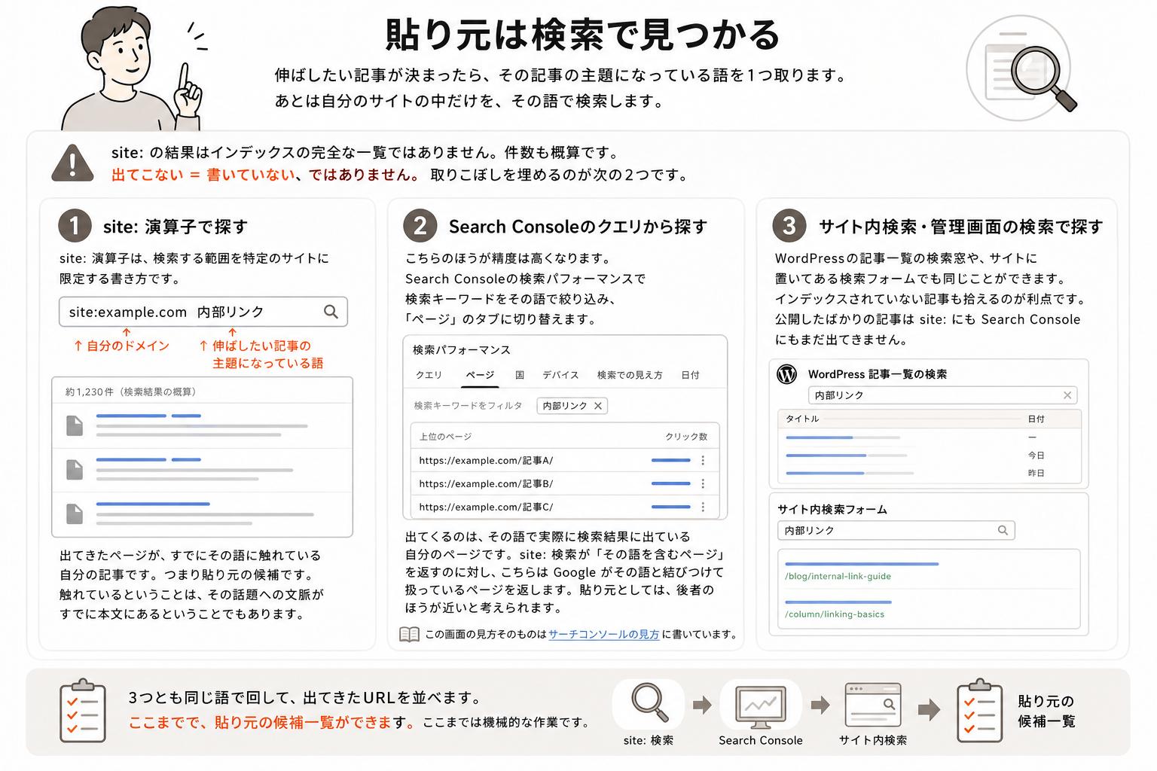Open the three-dot menu for 記事B row
Viewport: 1157px width, 771px height.
pyautogui.click(x=703, y=483)
